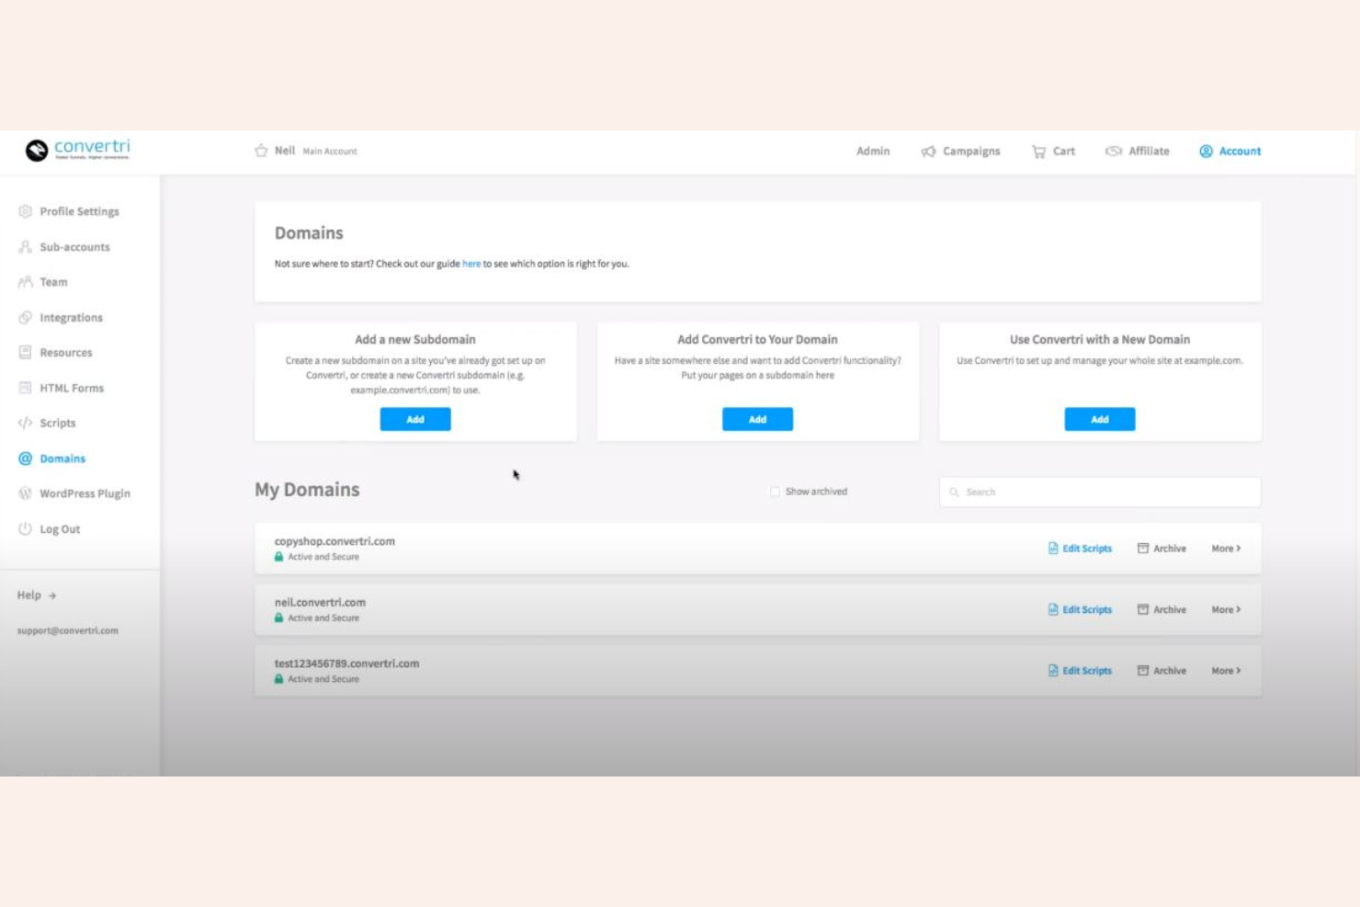The height and width of the screenshot is (907, 1360).
Task: Click Edit Scripts icon for test123456789.convertri.com
Action: (x=1053, y=671)
